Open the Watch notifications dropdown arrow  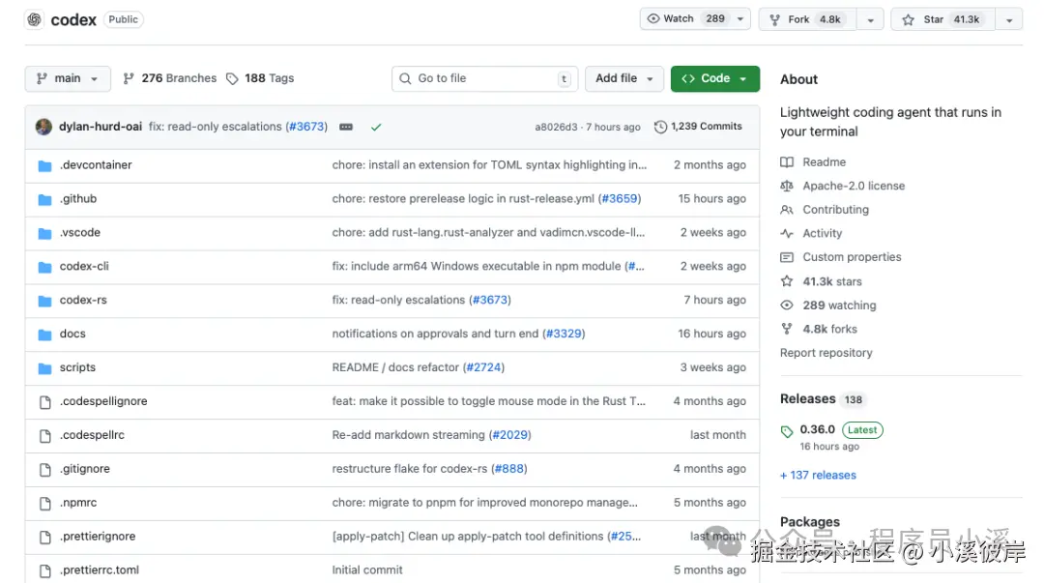[x=740, y=18]
